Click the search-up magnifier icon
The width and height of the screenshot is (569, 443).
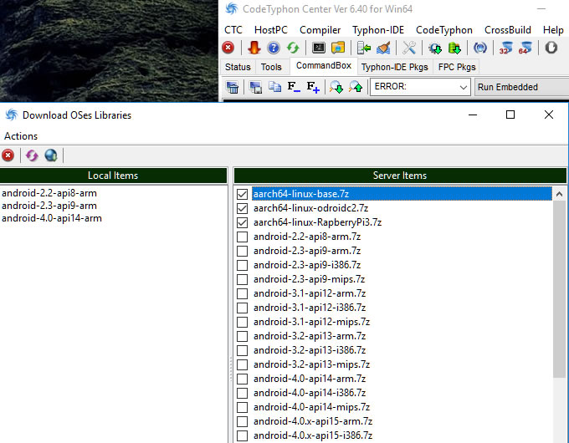(x=356, y=88)
